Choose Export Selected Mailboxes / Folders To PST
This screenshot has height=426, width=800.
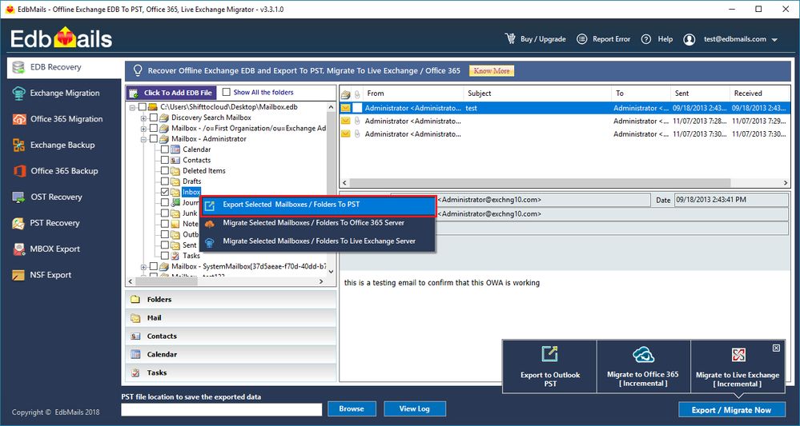click(x=318, y=205)
